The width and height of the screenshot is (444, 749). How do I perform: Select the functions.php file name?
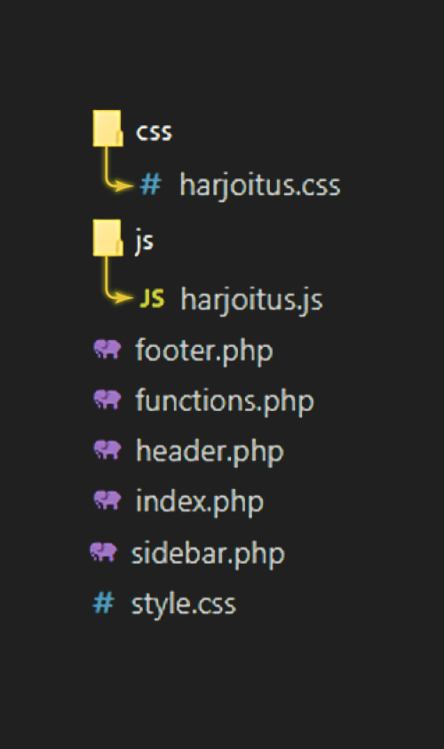click(x=225, y=401)
